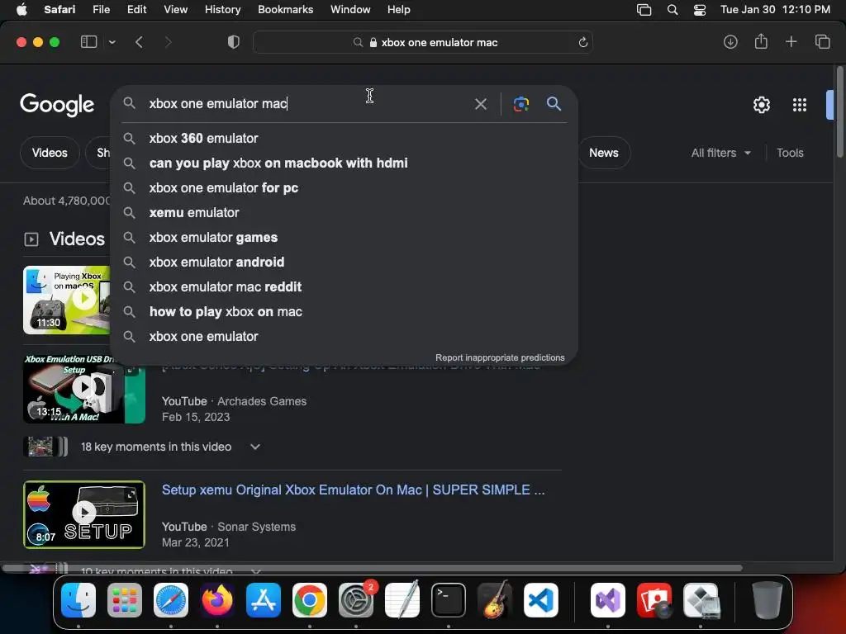Viewport: 846px width, 634px height.
Task: Expand the All filters dropdown
Action: point(720,153)
